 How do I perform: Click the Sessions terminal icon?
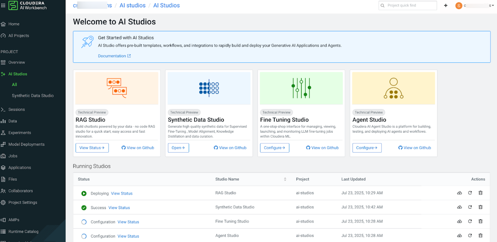point(3,110)
